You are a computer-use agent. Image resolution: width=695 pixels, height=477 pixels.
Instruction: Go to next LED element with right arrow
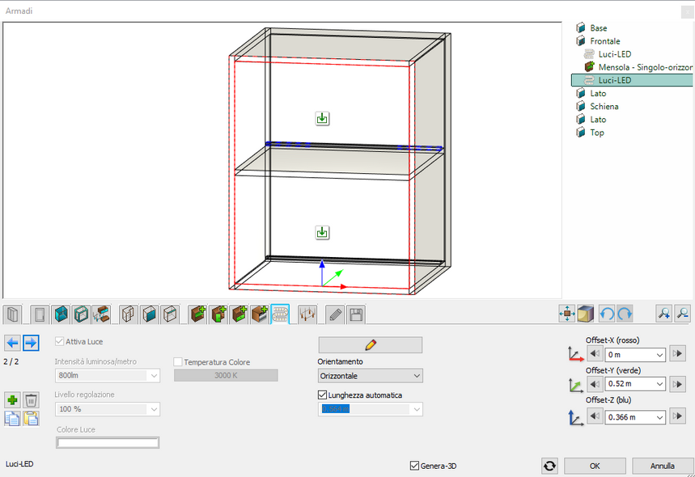31,342
